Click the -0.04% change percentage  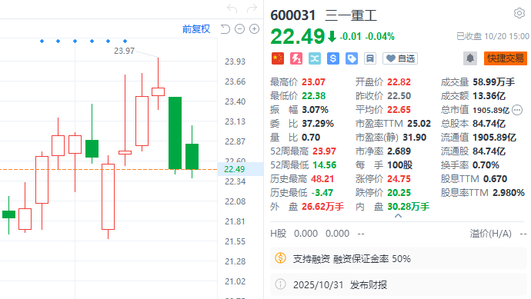click(381, 37)
